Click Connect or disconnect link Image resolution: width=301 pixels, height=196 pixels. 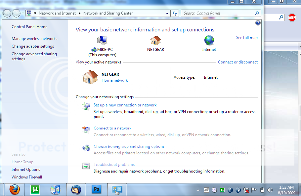coord(238,62)
